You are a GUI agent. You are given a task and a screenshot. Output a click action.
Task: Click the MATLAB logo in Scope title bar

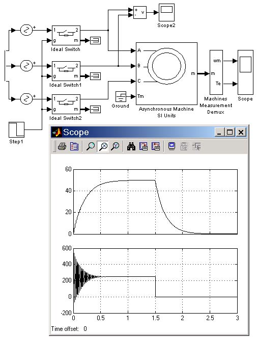click(x=56, y=132)
